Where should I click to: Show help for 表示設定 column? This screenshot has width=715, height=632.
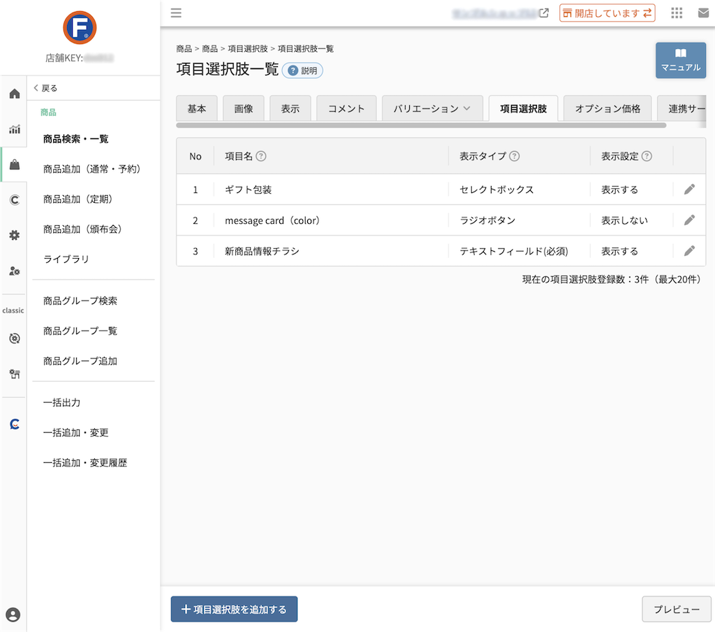click(x=647, y=156)
